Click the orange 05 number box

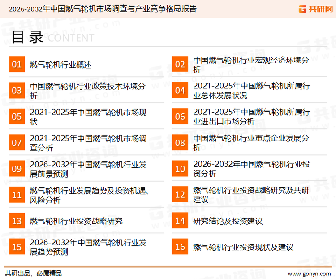pyautogui.click(x=17, y=116)
